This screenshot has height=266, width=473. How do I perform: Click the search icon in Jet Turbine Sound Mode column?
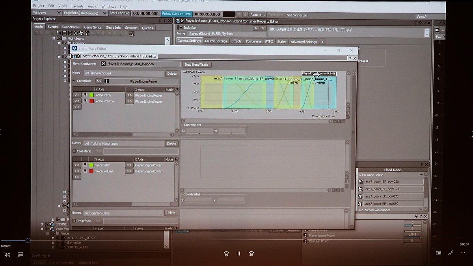tap(177, 90)
